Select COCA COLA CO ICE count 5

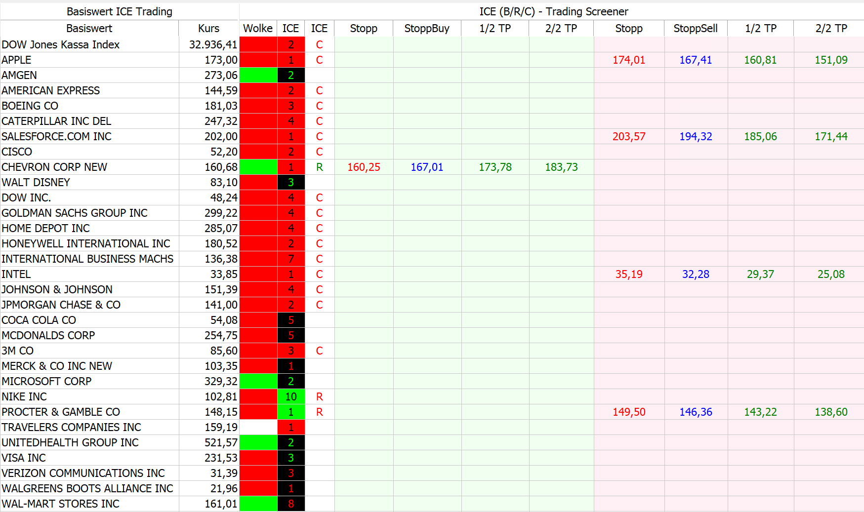pos(291,320)
